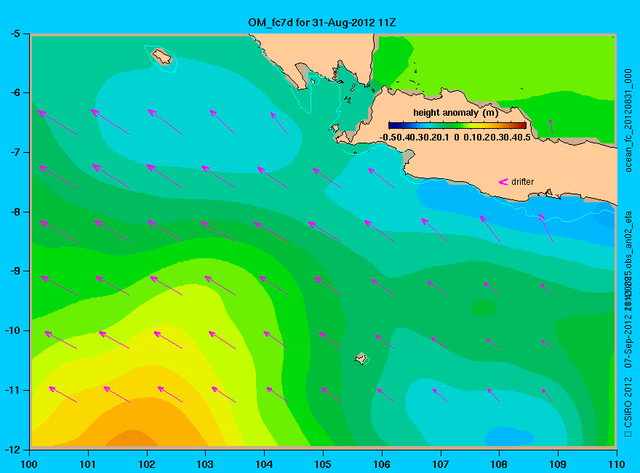640x473 pixels.
Task: Click the height anomaly color bar
Action: click(457, 125)
